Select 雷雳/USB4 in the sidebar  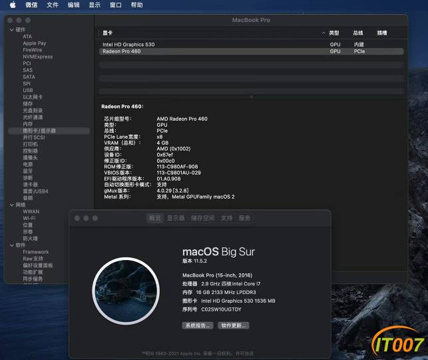pyautogui.click(x=35, y=191)
